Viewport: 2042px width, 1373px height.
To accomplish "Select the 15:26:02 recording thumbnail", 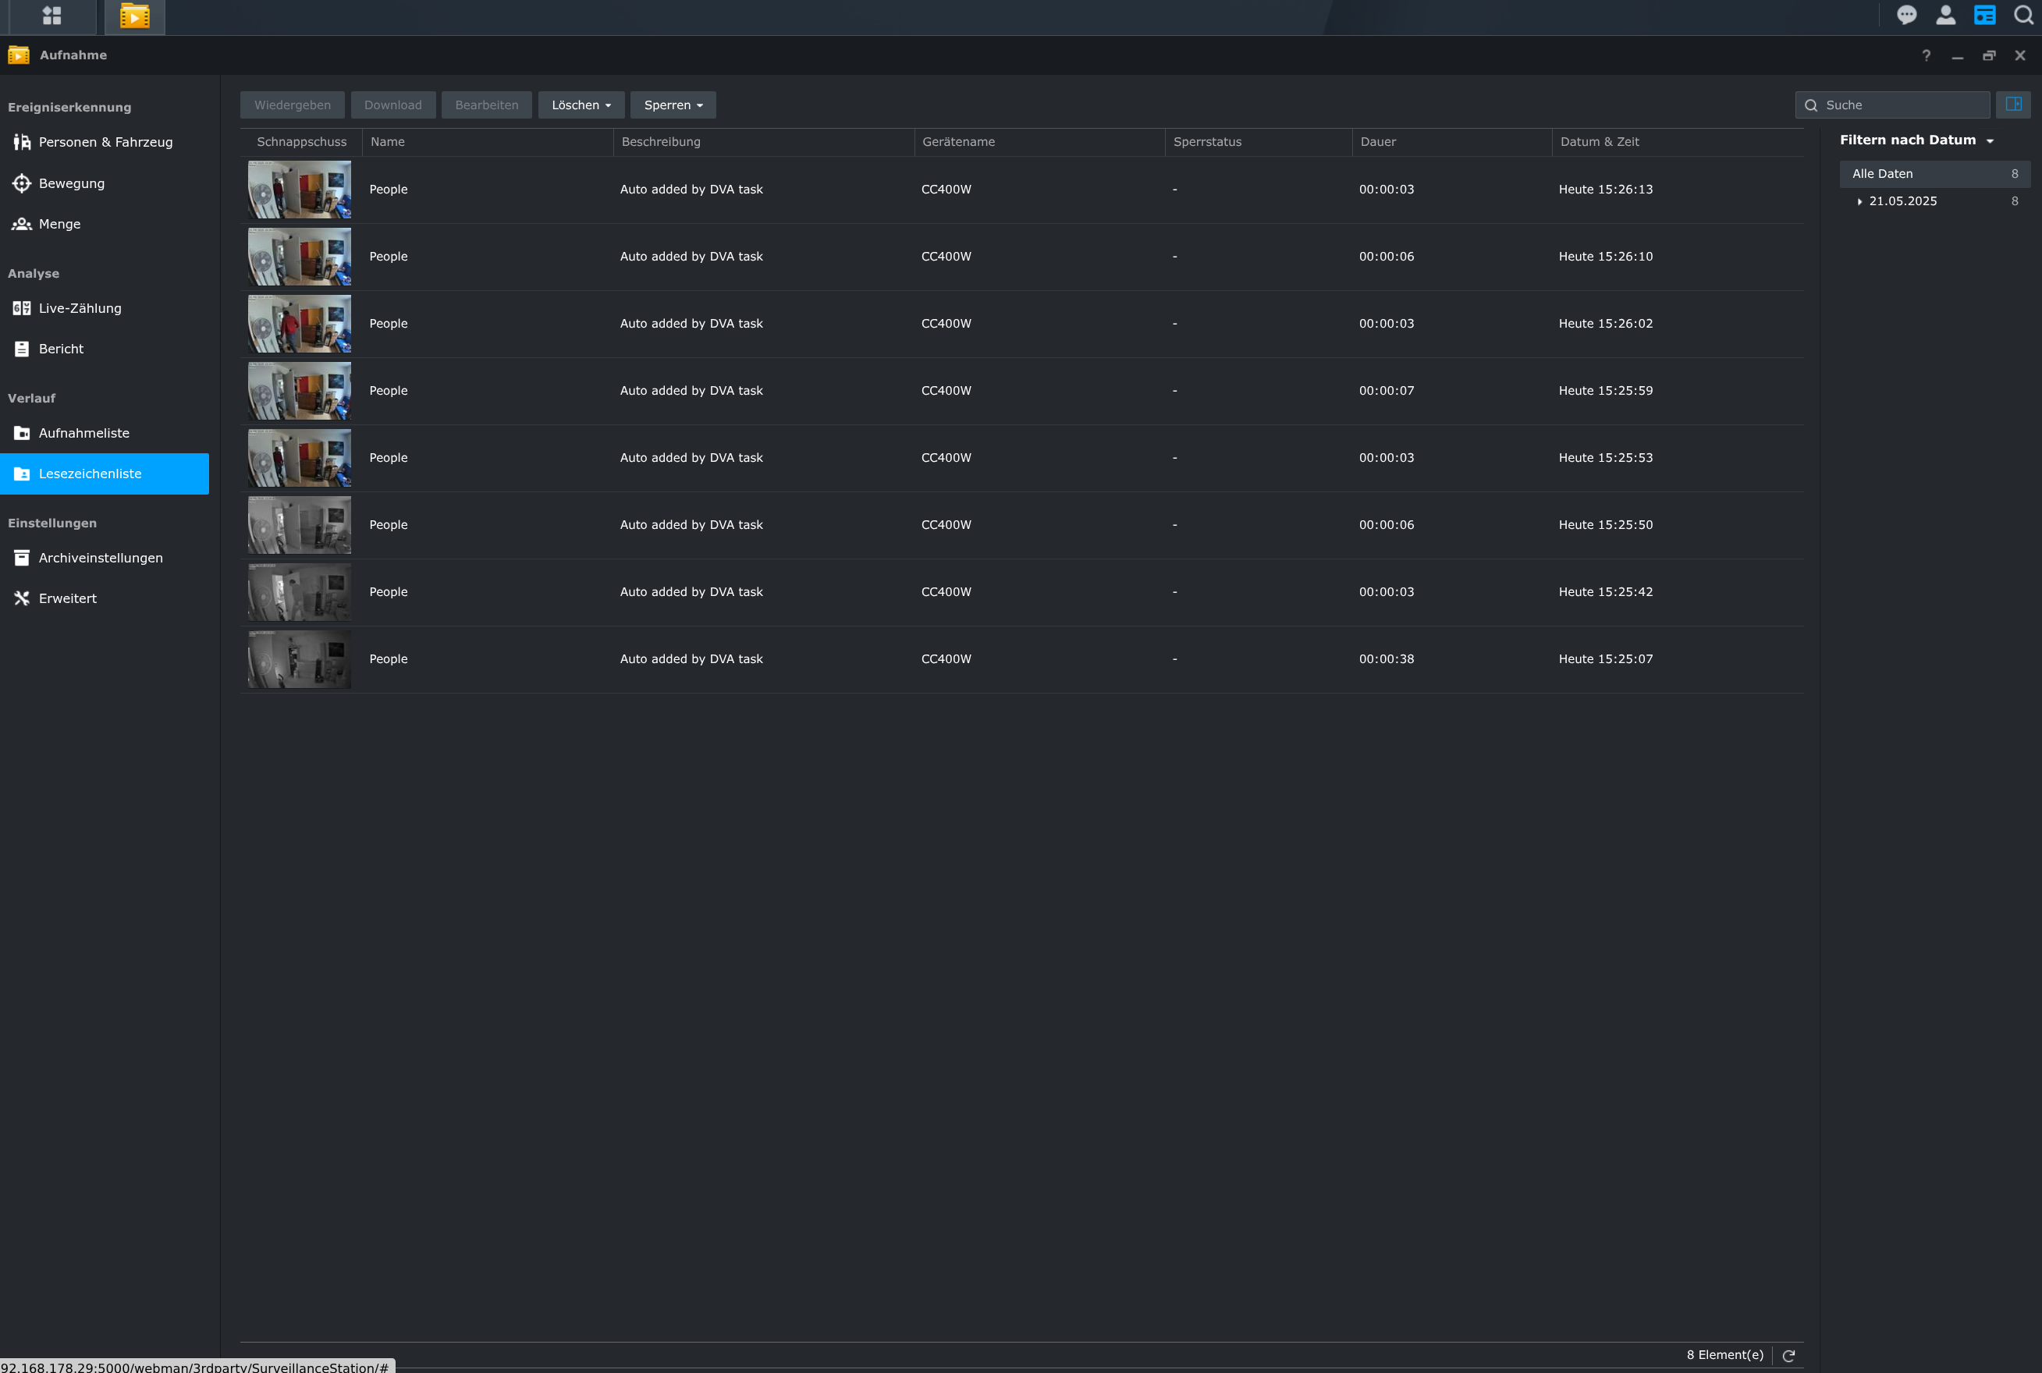I will pyautogui.click(x=300, y=323).
